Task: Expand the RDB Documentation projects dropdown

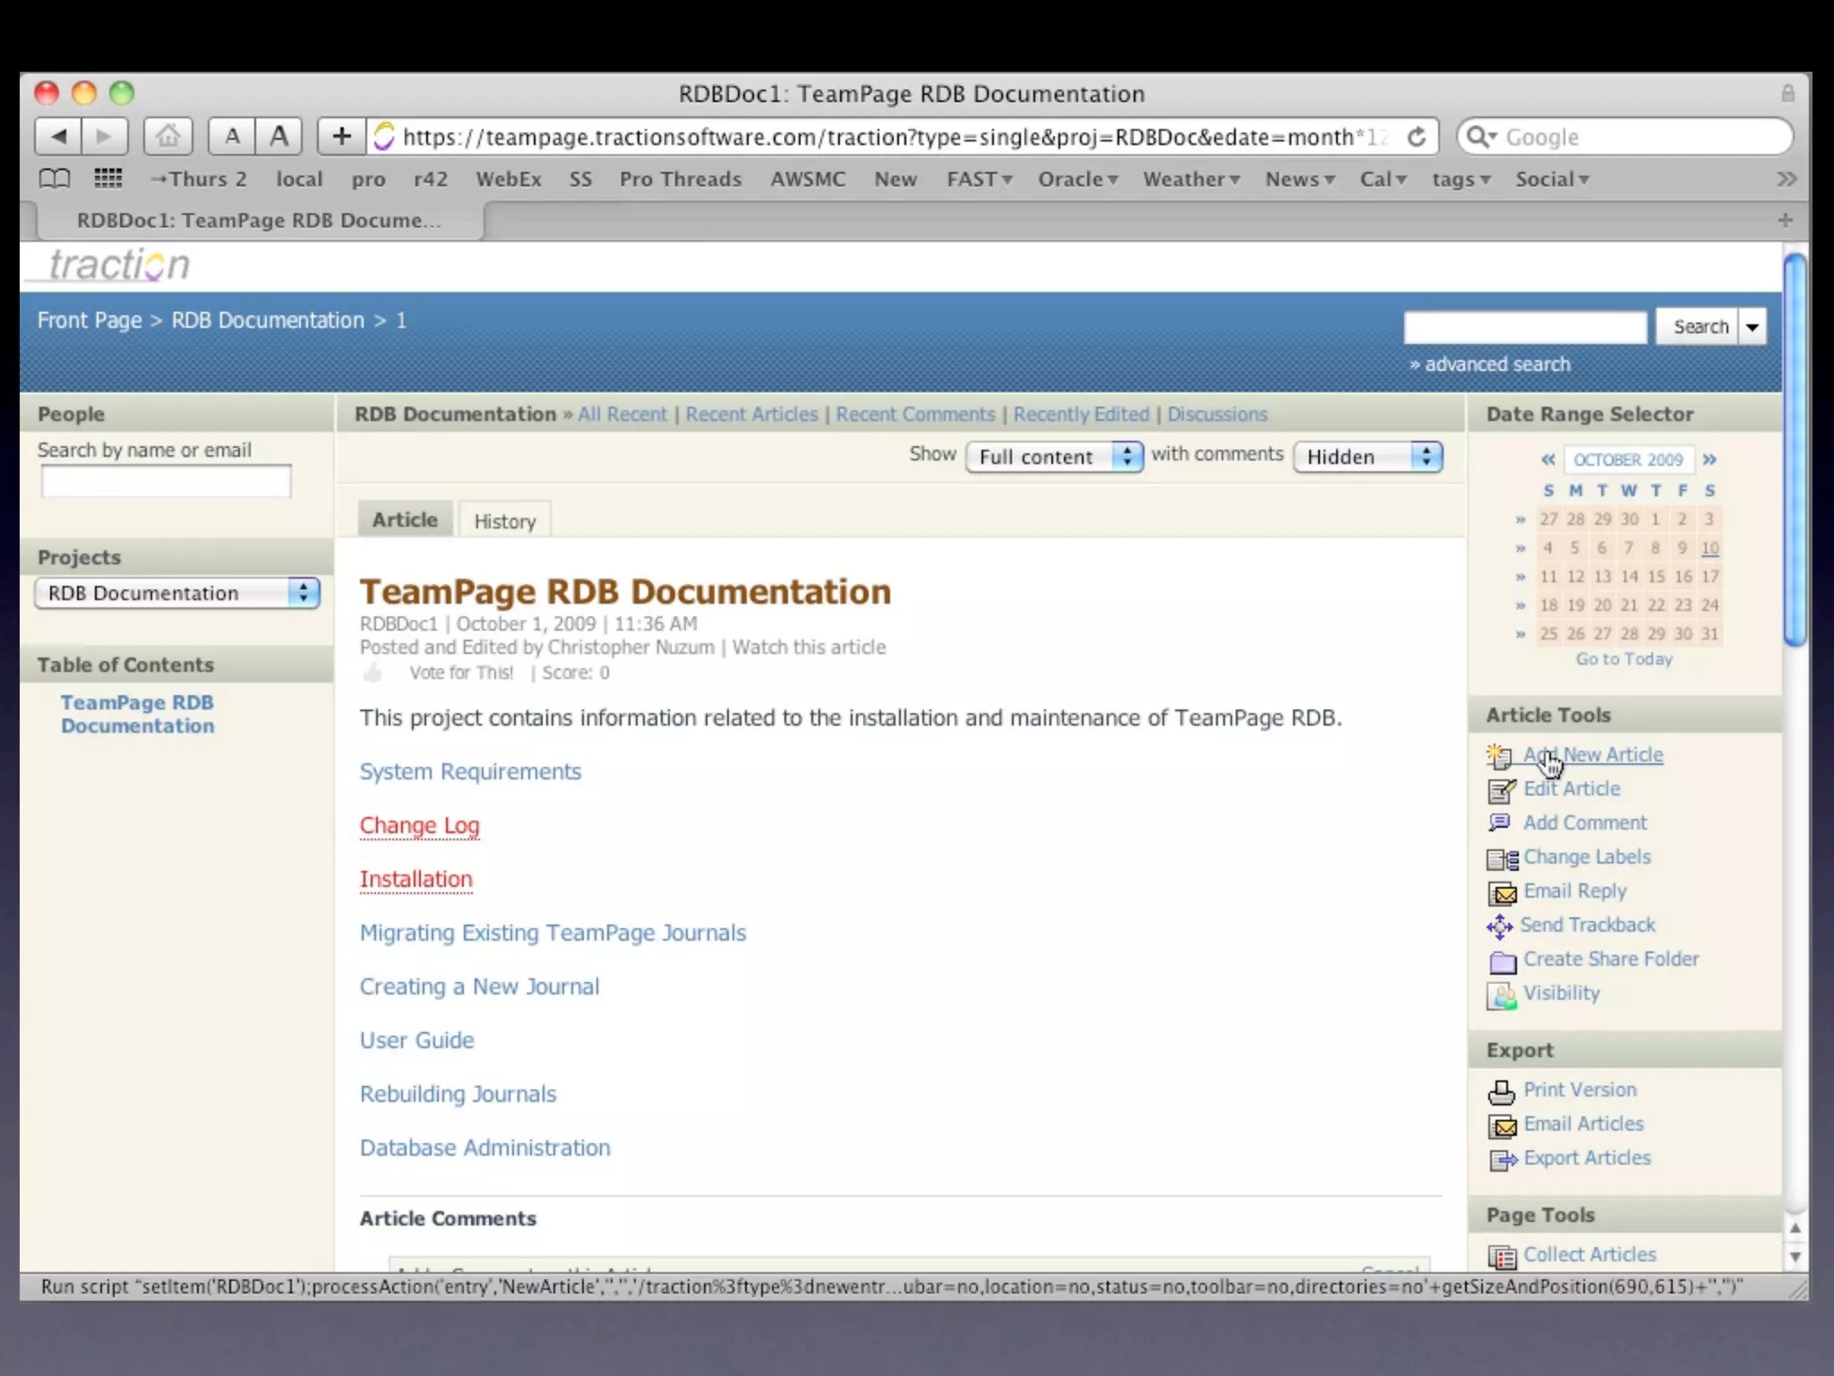Action: (177, 593)
